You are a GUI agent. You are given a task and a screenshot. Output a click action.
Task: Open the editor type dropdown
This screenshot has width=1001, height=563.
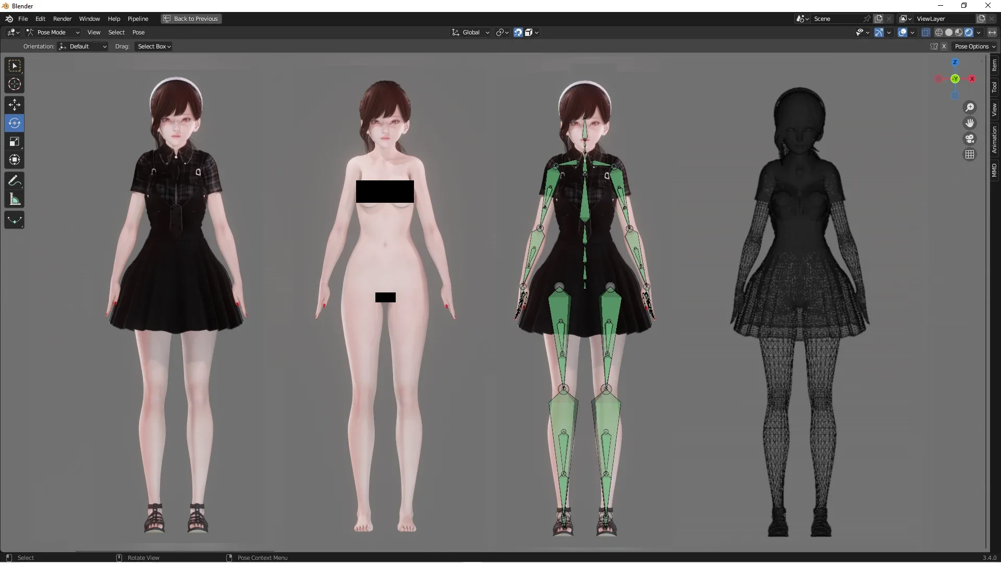14,32
